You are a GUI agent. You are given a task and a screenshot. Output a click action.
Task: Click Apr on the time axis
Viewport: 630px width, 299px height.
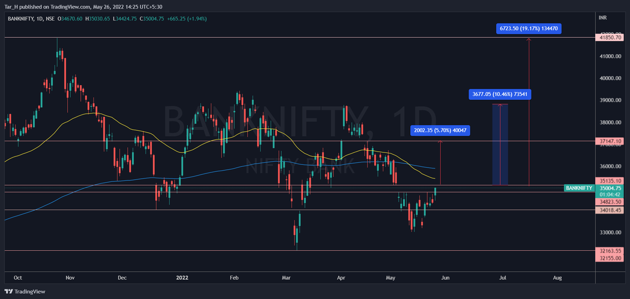click(x=341, y=277)
